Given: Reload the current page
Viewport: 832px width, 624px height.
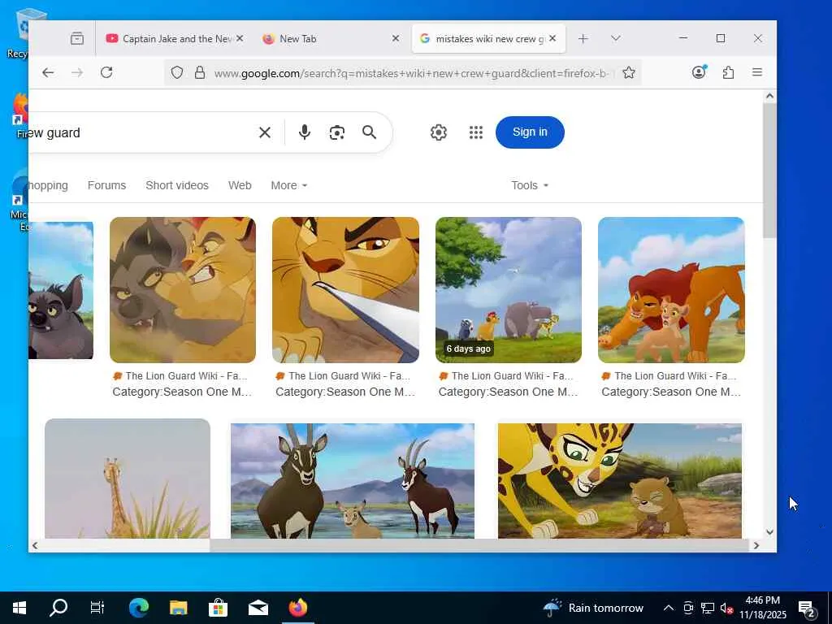Looking at the screenshot, I should click(106, 72).
